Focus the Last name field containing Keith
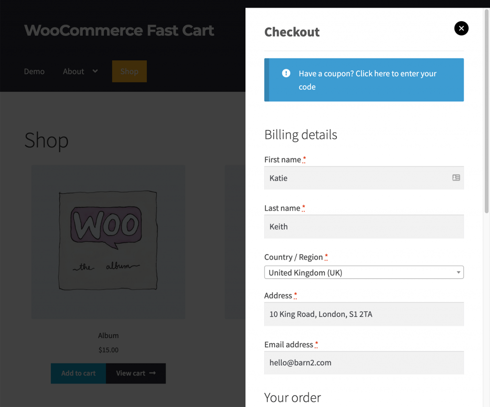This screenshot has width=490, height=407. (x=364, y=226)
